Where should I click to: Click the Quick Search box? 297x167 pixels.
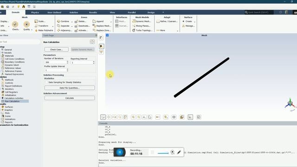point(259,13)
